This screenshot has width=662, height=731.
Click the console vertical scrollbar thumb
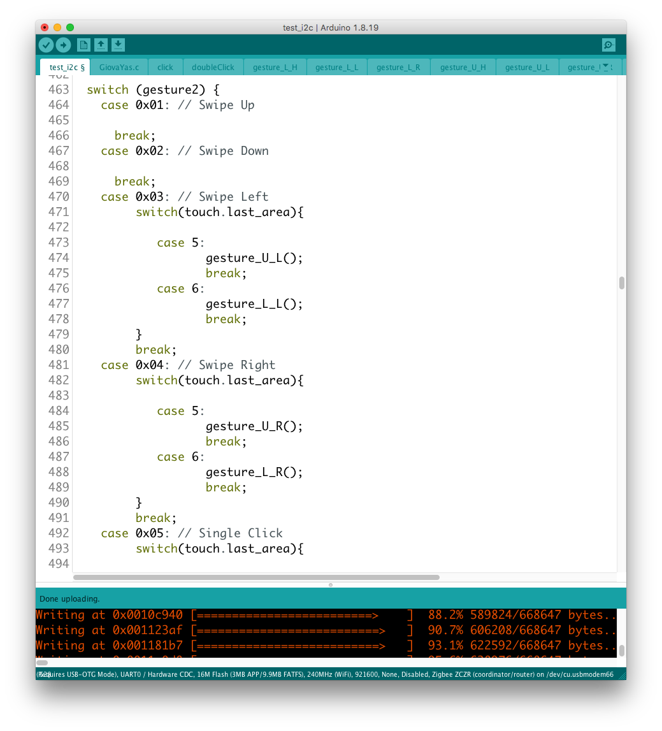pyautogui.click(x=621, y=650)
